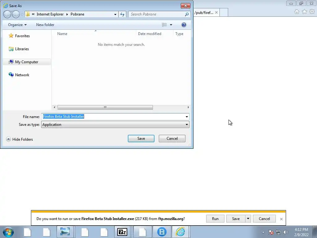Collapse with Hide Folders
The height and width of the screenshot is (238, 317).
20,139
